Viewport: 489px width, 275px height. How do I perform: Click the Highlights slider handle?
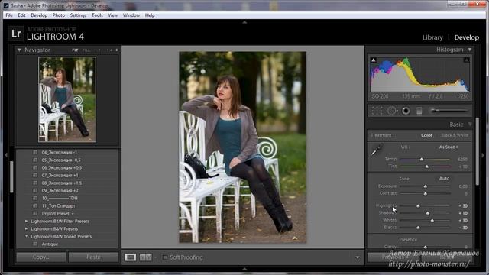pyautogui.click(x=418, y=206)
